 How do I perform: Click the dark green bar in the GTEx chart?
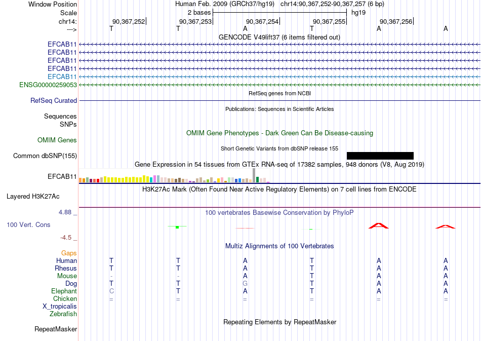point(258,180)
